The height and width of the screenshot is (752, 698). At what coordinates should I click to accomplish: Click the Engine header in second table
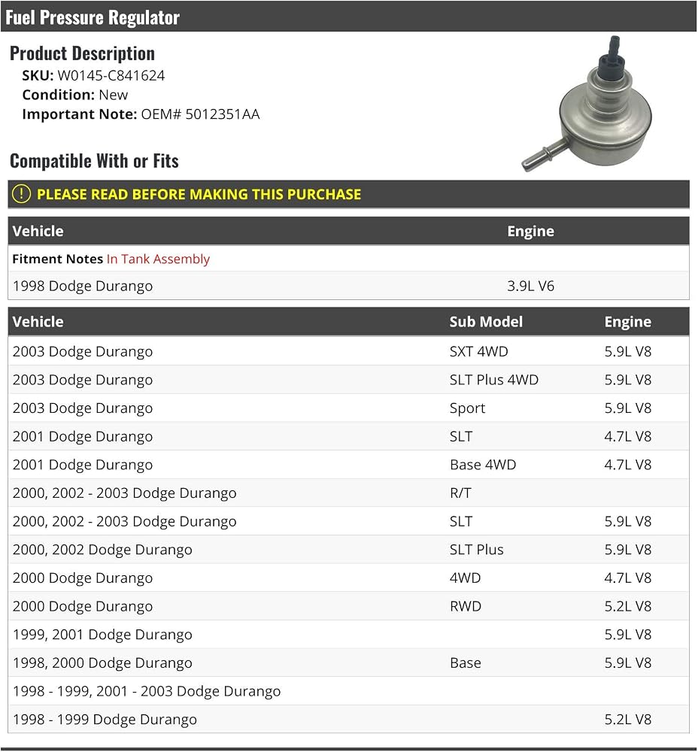627,321
